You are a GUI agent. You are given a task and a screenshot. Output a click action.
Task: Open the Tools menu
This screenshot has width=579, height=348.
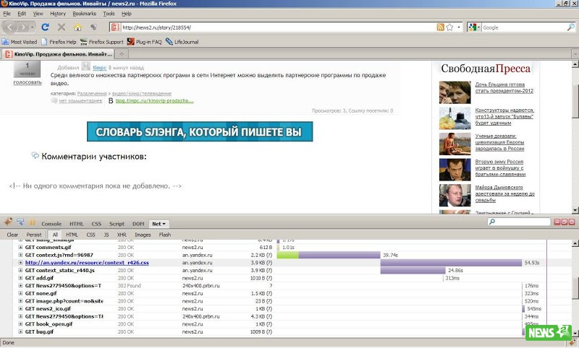coord(109,14)
